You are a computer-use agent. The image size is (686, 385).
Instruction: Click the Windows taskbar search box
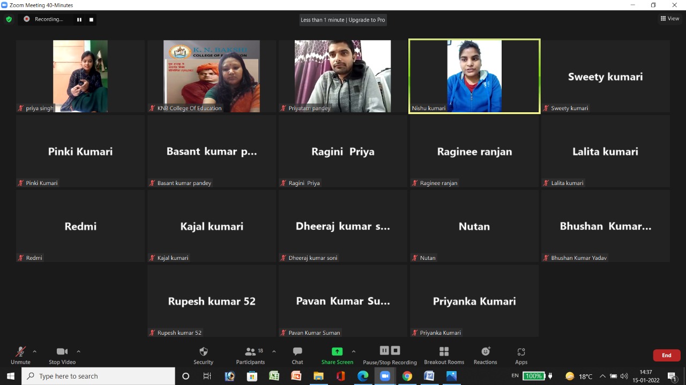[x=99, y=376]
